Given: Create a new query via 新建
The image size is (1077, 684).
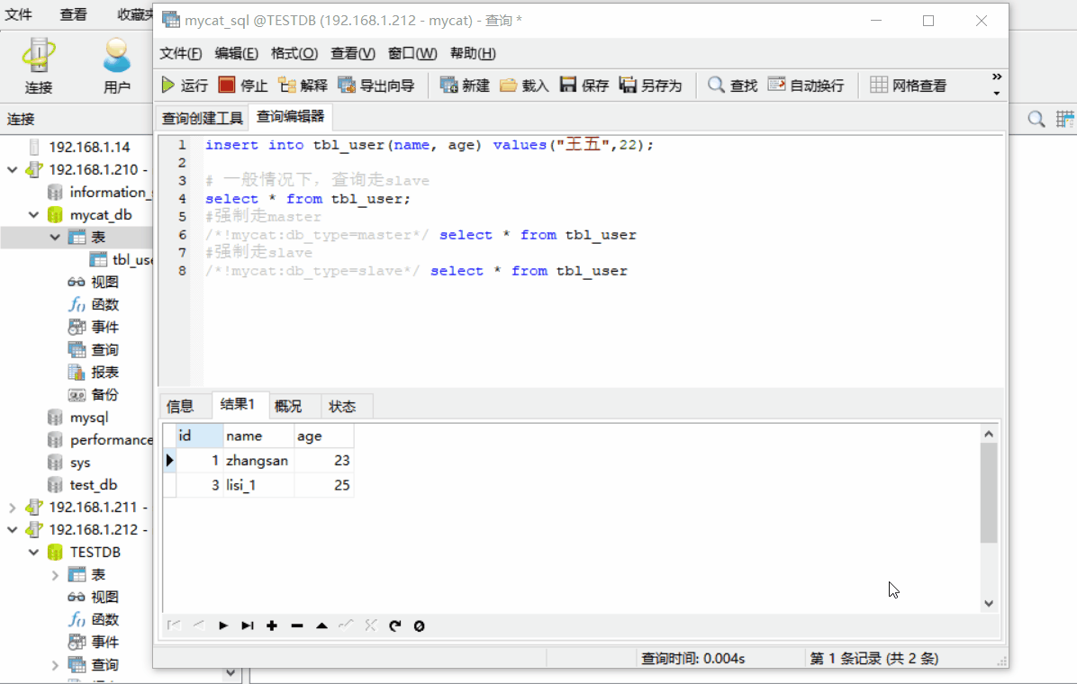Looking at the screenshot, I should click(465, 85).
